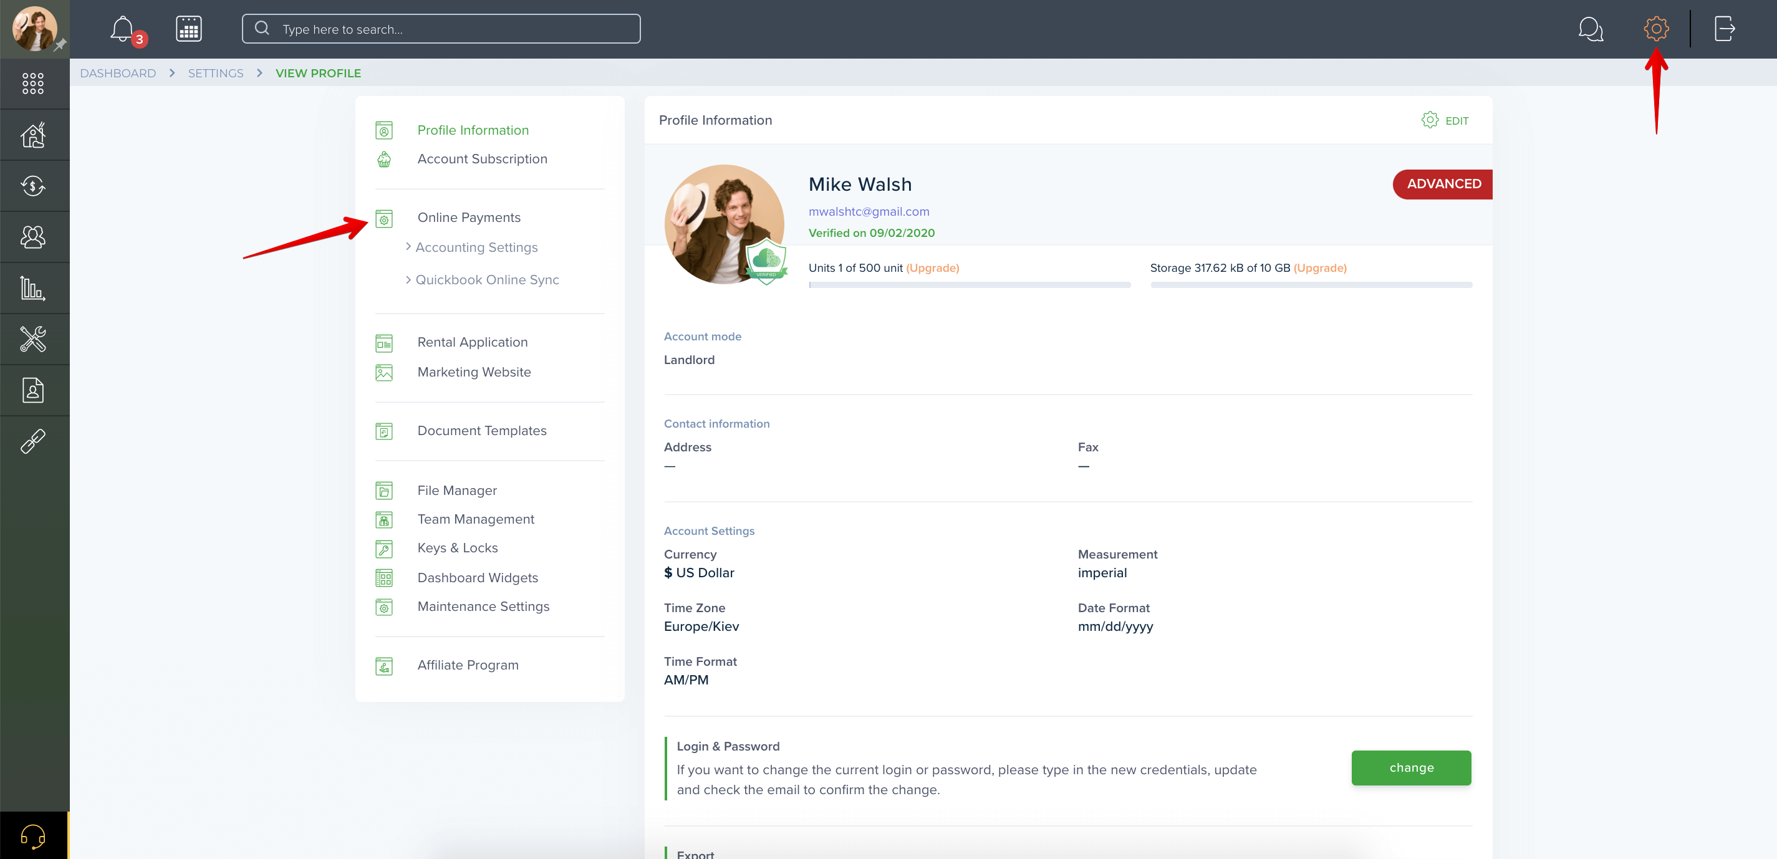Click the Rental Application icon

point(384,343)
